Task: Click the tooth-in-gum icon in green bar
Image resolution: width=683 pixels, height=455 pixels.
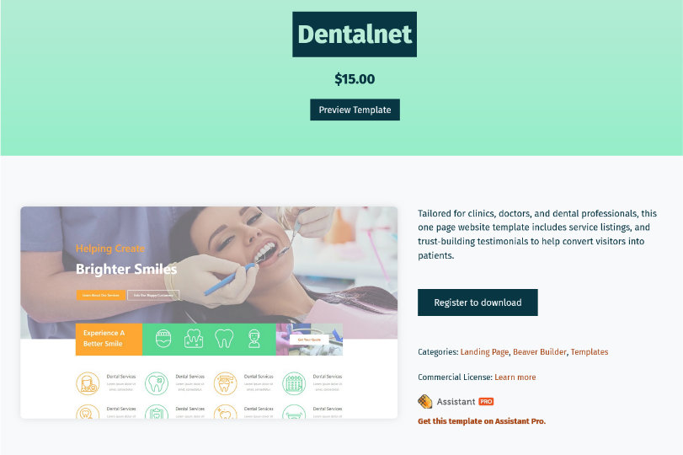Action: (194, 339)
